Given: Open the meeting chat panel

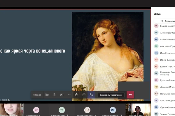Looking at the screenshot, I should (84, 95).
